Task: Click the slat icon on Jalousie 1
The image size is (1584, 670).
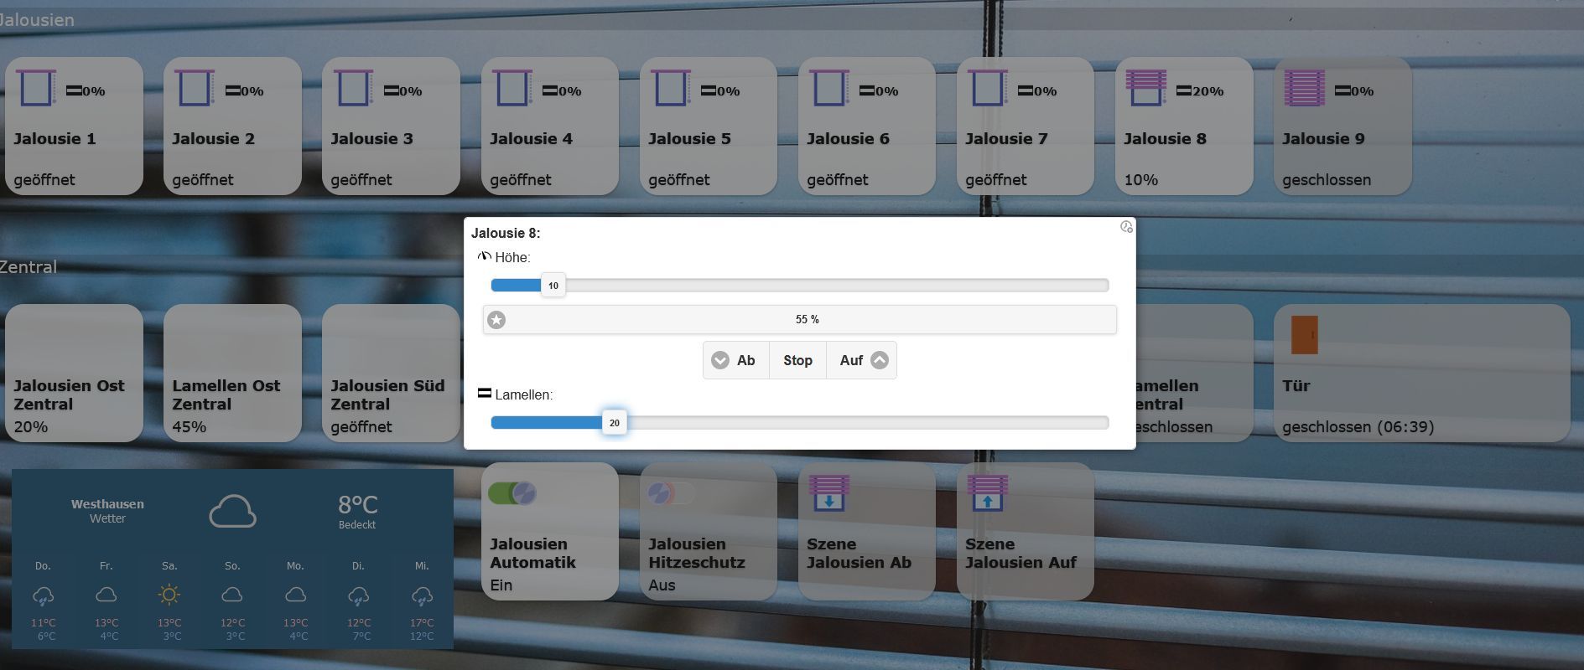Action: [x=74, y=90]
